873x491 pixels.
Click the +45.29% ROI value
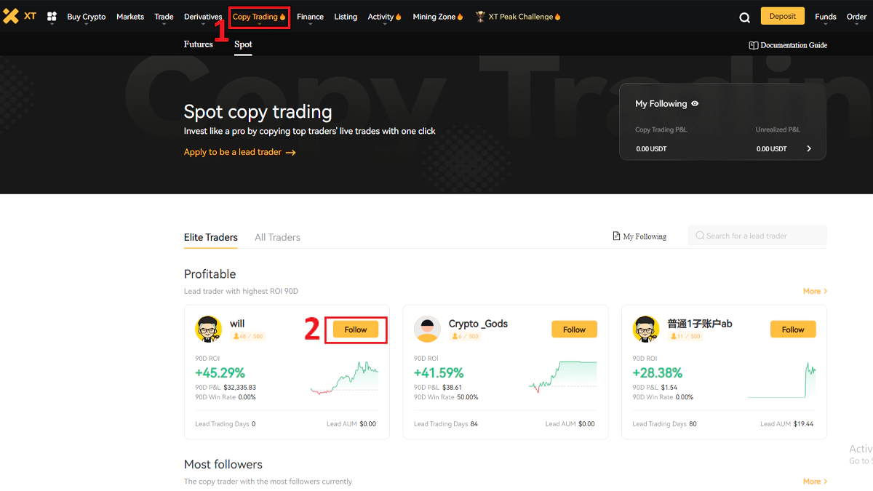220,374
